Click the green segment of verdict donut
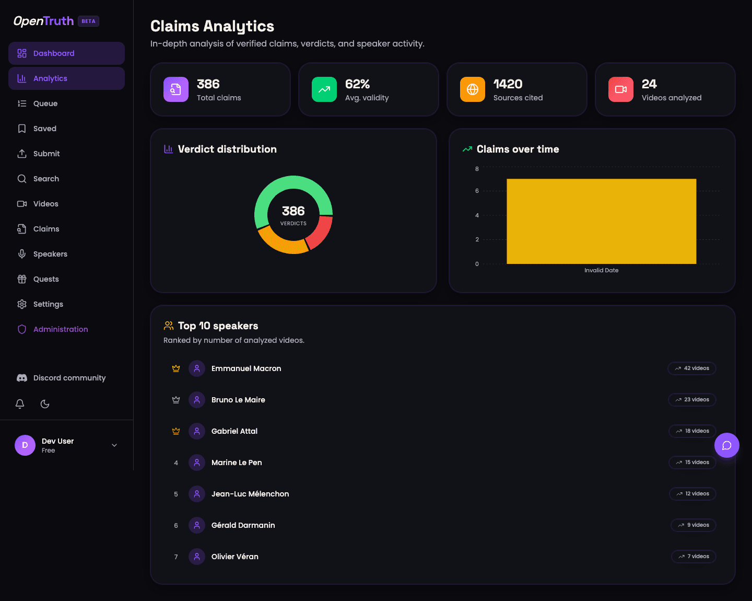752x601 pixels. (293, 183)
